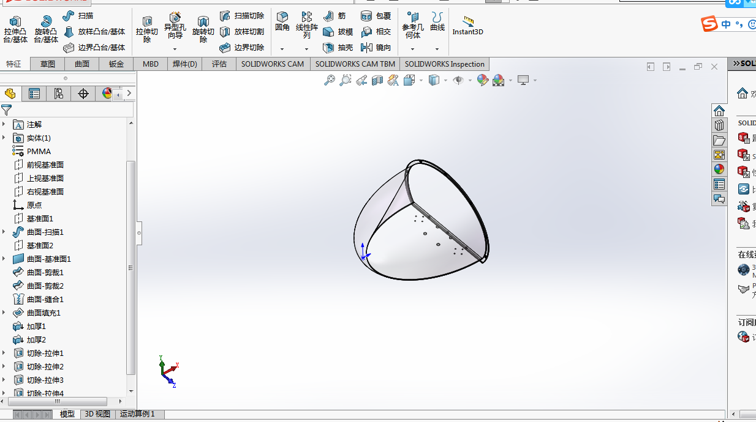Click the 抽壳 shell tool
Screen dimensions: 756x422
pyautogui.click(x=338, y=48)
